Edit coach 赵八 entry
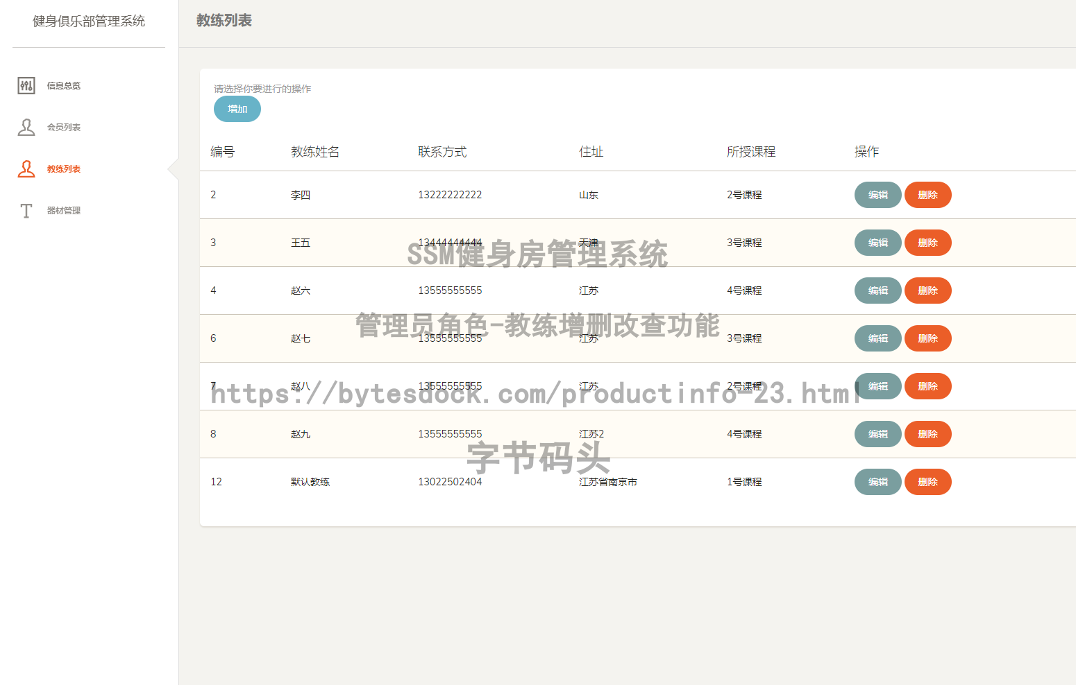Viewport: 1076px width, 685px height. (877, 386)
